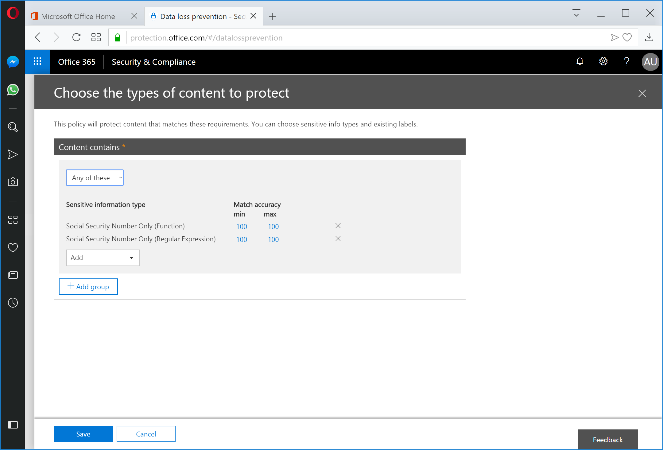Open browsing history in the sidebar
The width and height of the screenshot is (663, 450).
13,303
